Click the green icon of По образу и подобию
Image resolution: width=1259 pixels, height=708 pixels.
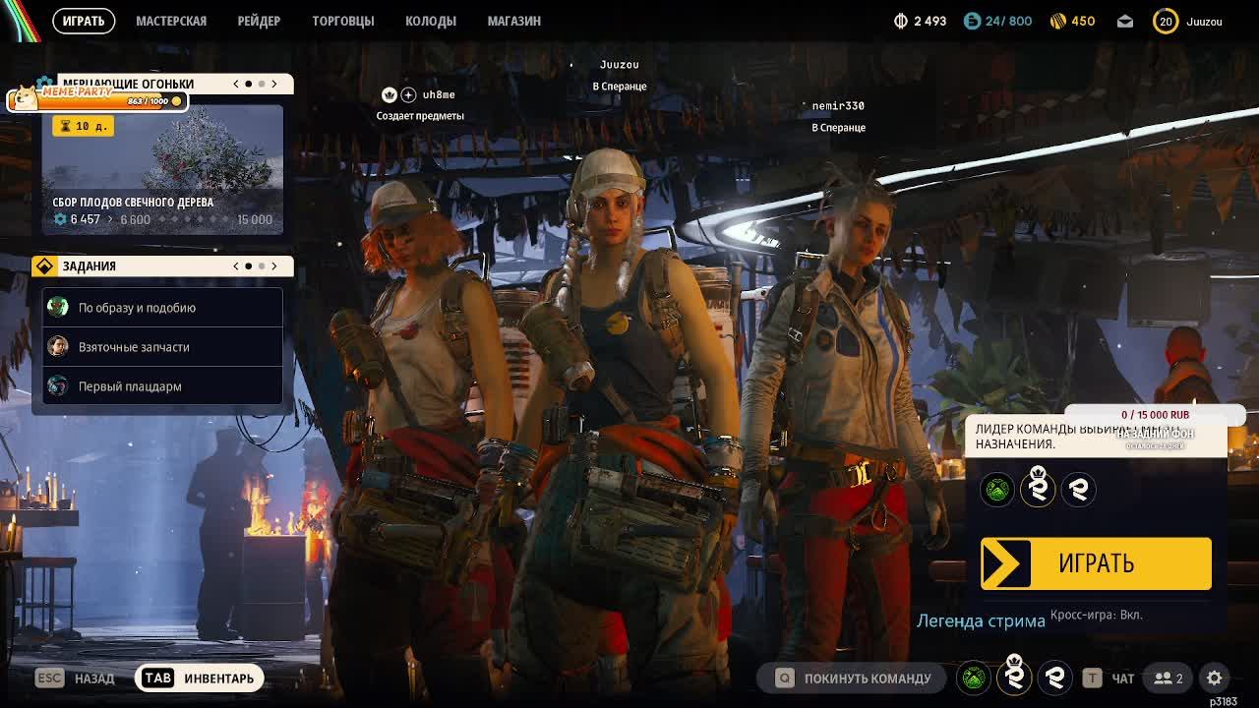pos(58,307)
